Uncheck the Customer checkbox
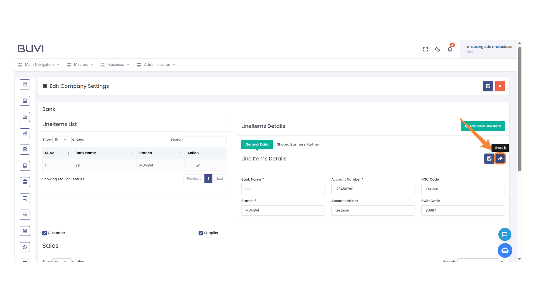 [44, 233]
